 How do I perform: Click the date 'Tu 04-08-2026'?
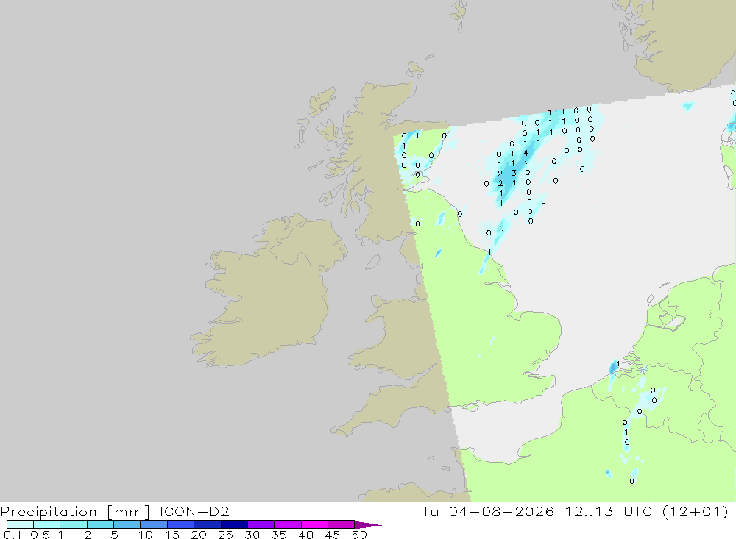[x=487, y=511]
